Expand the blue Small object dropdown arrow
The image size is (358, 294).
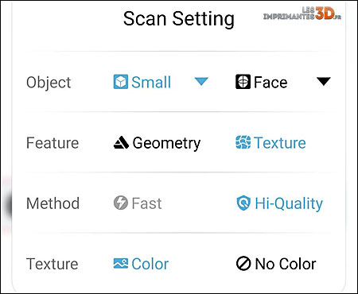pos(201,81)
